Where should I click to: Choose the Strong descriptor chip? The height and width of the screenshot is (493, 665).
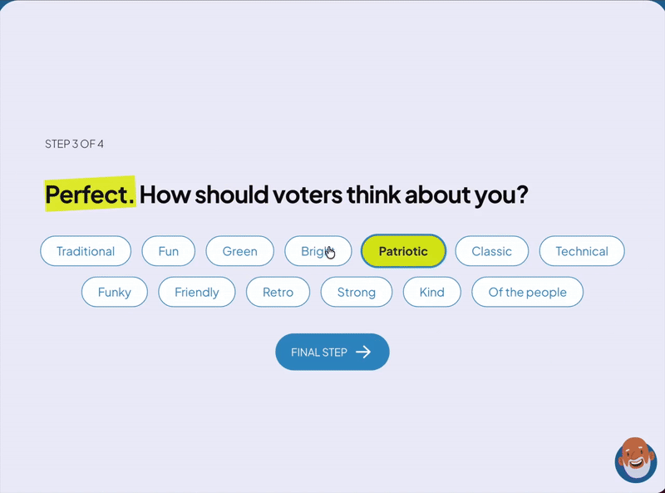(x=356, y=292)
